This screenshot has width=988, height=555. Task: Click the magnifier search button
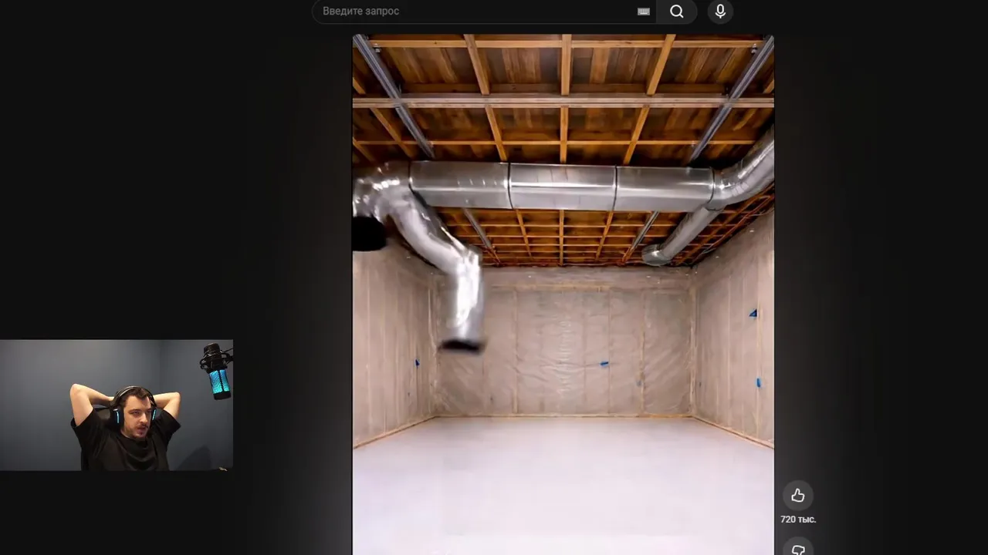point(677,12)
